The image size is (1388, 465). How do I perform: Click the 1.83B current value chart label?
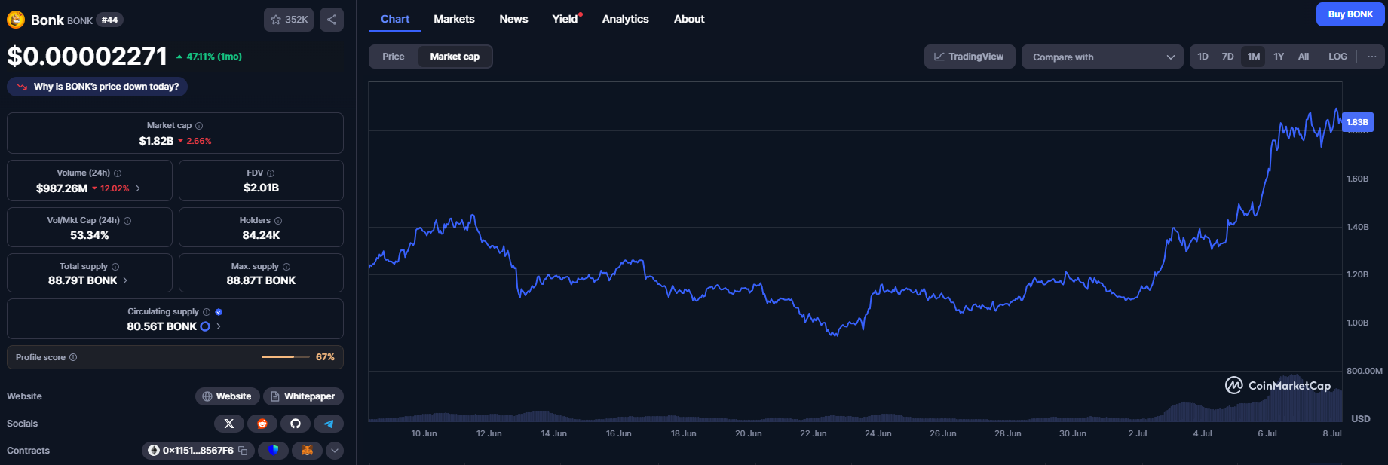[1357, 122]
